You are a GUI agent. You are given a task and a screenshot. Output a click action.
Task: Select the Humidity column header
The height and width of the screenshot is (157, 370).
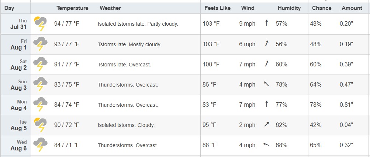tap(289, 8)
